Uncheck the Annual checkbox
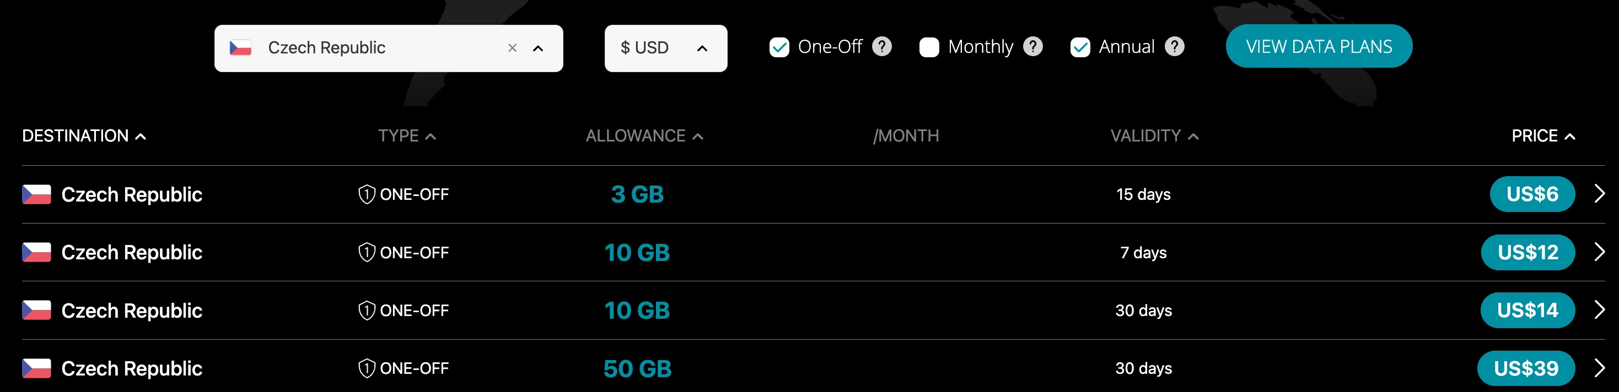This screenshot has height=392, width=1619. (1080, 47)
